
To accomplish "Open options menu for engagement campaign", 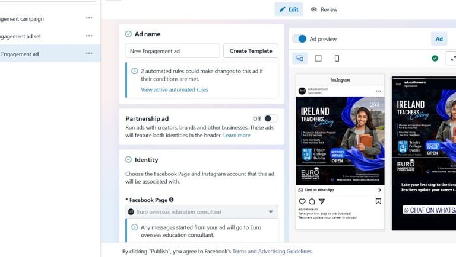I will point(89,18).
